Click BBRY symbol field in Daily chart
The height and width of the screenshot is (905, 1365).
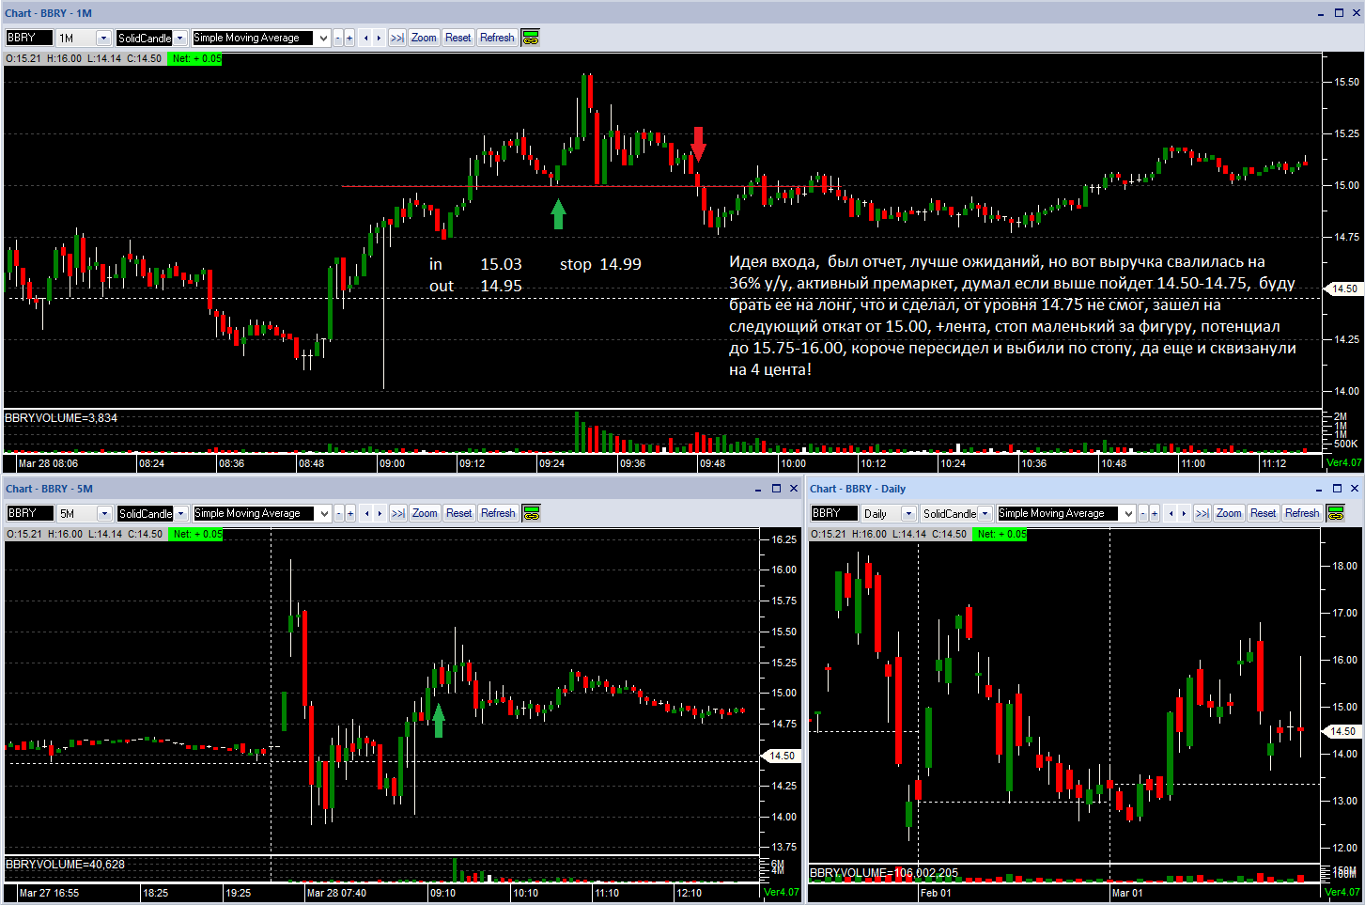click(834, 513)
